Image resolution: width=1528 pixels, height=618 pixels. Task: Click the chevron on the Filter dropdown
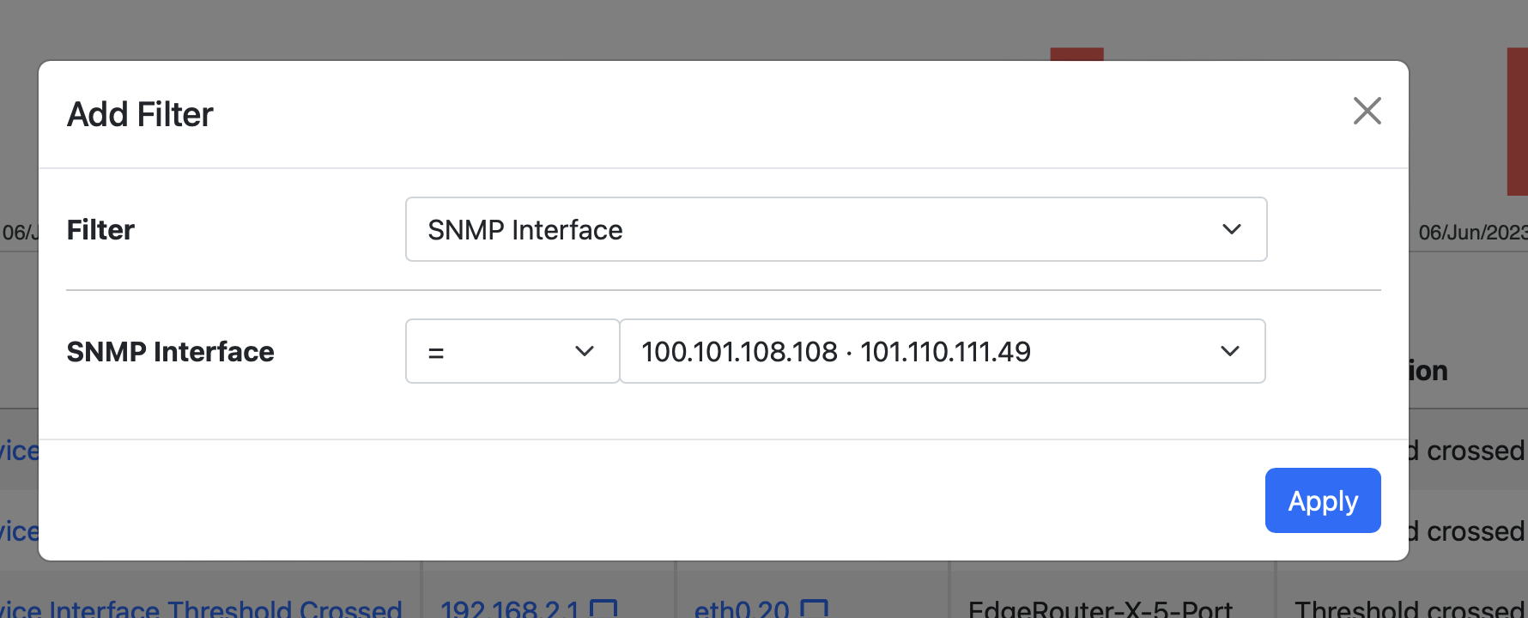pyautogui.click(x=1232, y=229)
